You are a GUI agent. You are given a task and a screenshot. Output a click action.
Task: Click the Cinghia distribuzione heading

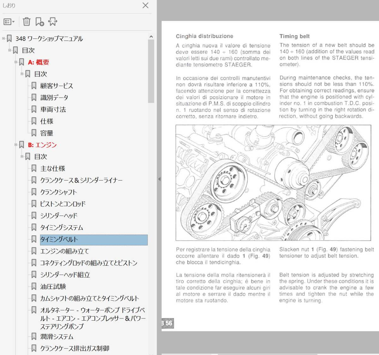point(204,36)
